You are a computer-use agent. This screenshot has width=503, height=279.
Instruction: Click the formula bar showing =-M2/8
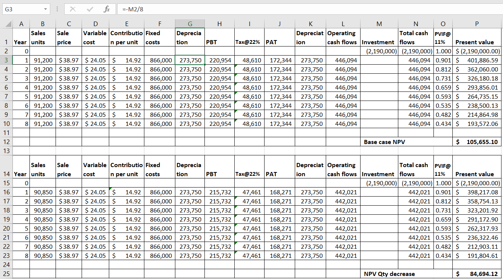click(x=310, y=9)
